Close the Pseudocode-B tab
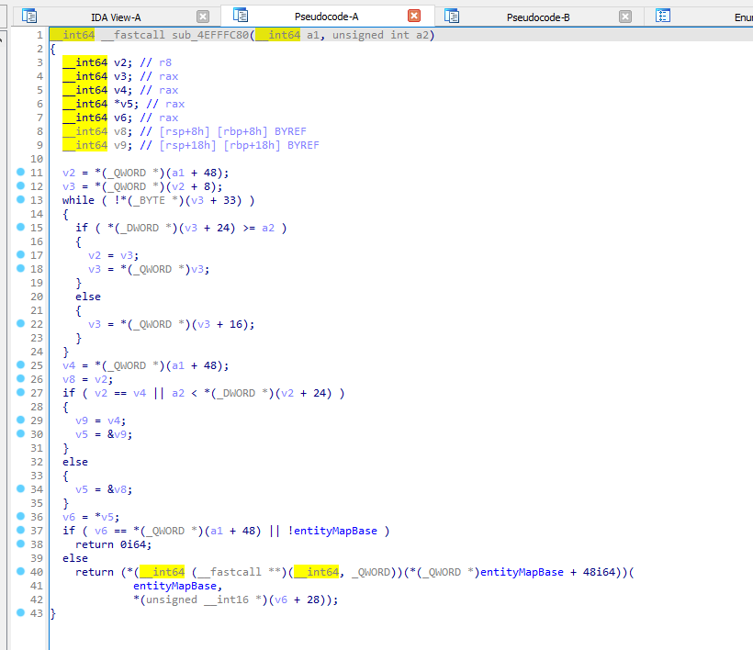Screen dimensions: 753x650 point(625,17)
